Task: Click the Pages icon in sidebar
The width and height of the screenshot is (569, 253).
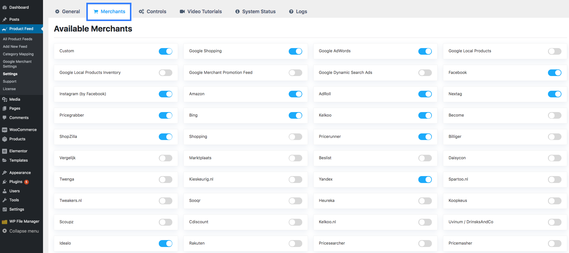Action: point(5,108)
